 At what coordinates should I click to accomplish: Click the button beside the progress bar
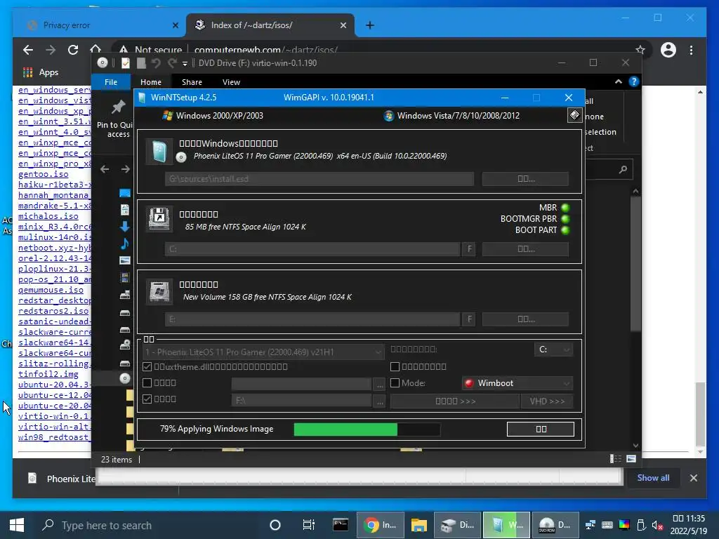(x=541, y=429)
